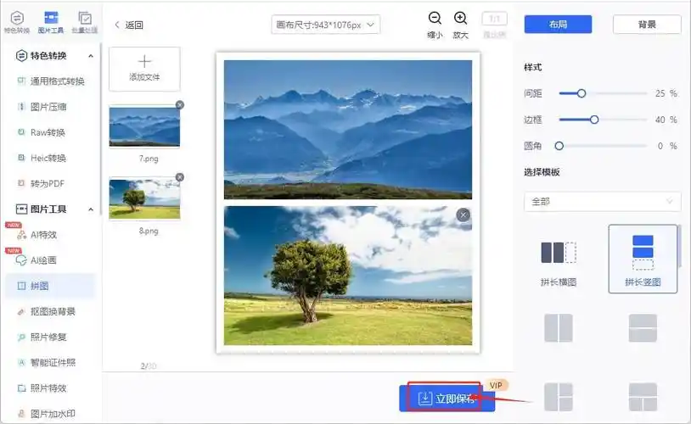Remove the tree image from canvas
The image size is (691, 424).
[463, 215]
